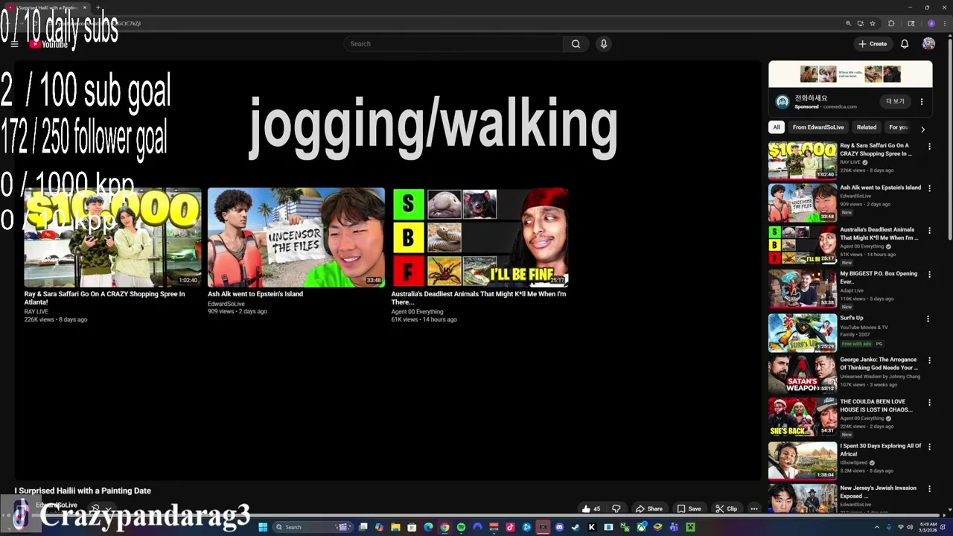Open 'New Jersey's Jewish Invasion Exposed' sidebar video
This screenshot has width=953, height=536.
pos(878,492)
